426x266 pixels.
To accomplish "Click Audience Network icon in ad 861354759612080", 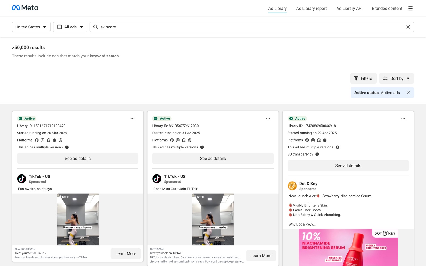I will coord(184,140).
